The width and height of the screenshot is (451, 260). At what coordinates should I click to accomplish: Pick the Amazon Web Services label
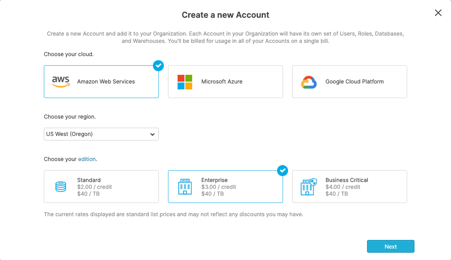click(x=106, y=82)
